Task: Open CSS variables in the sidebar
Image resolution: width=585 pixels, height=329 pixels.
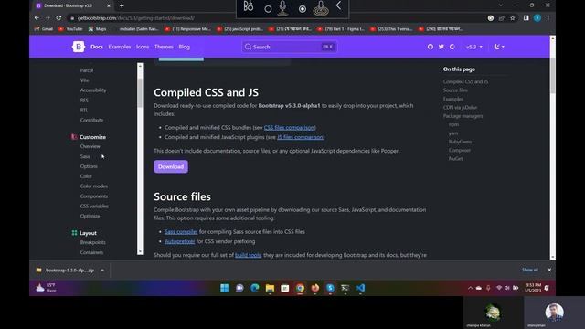Action: click(x=94, y=206)
